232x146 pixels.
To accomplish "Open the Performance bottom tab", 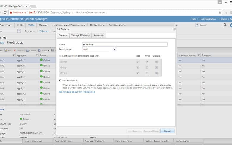I will pos(189,141).
